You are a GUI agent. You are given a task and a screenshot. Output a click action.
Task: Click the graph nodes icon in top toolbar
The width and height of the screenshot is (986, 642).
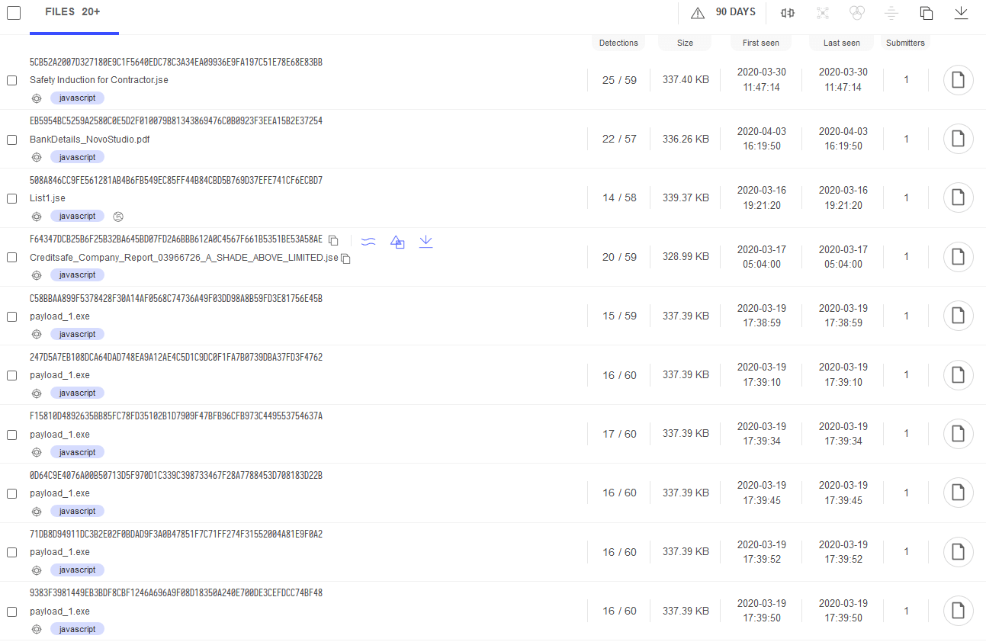822,13
